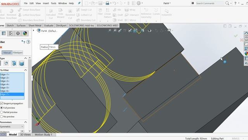Click the Hole Wizard tool
Image resolution: width=248 pixels, height=140 pixels.
(x=60, y=14)
